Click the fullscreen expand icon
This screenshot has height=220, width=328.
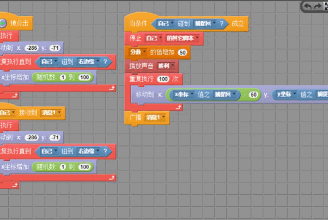tap(326, 6)
